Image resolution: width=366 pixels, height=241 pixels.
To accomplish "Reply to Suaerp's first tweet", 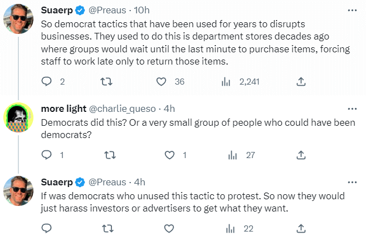I will (46, 82).
